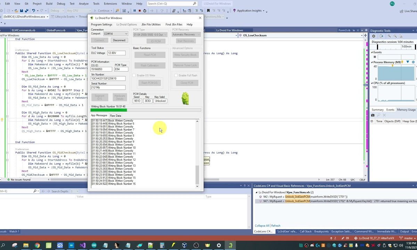Switch to the Raw Data tab

115,116
